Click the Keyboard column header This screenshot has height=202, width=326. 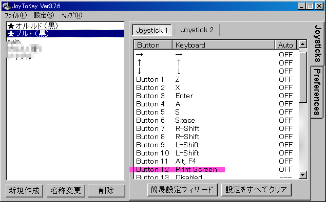coord(223,45)
